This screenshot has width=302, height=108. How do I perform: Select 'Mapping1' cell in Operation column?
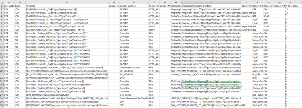pos(176,9)
